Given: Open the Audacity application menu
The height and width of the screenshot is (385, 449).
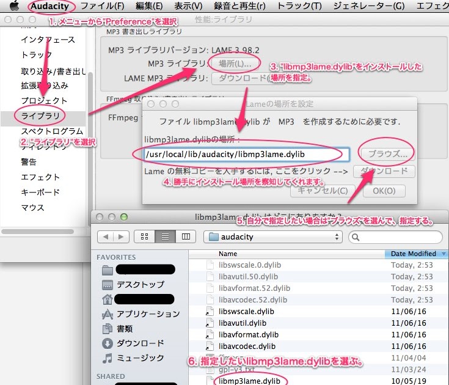Looking at the screenshot, I should tap(50, 6).
